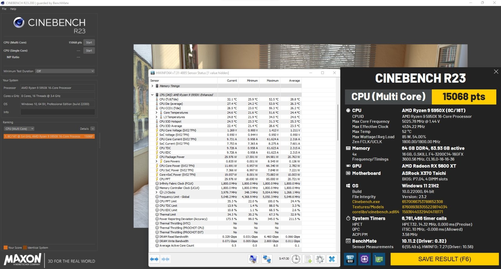This screenshot has height=269, width=501.
Task: Click the blue X close-sensors icon in HWiNFO toolbar
Action: (332, 259)
